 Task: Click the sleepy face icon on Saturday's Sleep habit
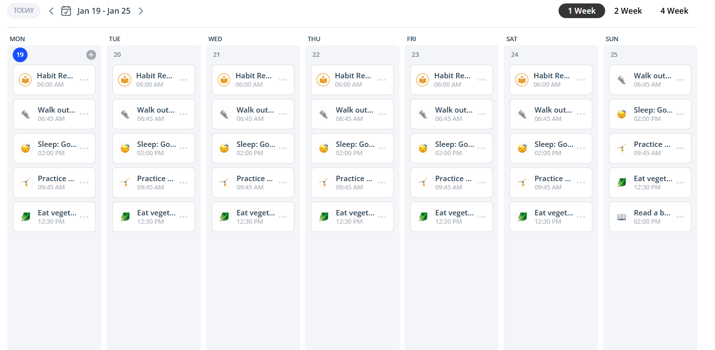pyautogui.click(x=522, y=148)
